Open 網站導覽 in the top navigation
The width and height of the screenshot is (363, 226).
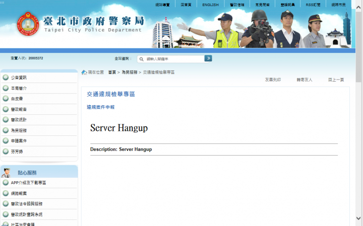pos(162,5)
